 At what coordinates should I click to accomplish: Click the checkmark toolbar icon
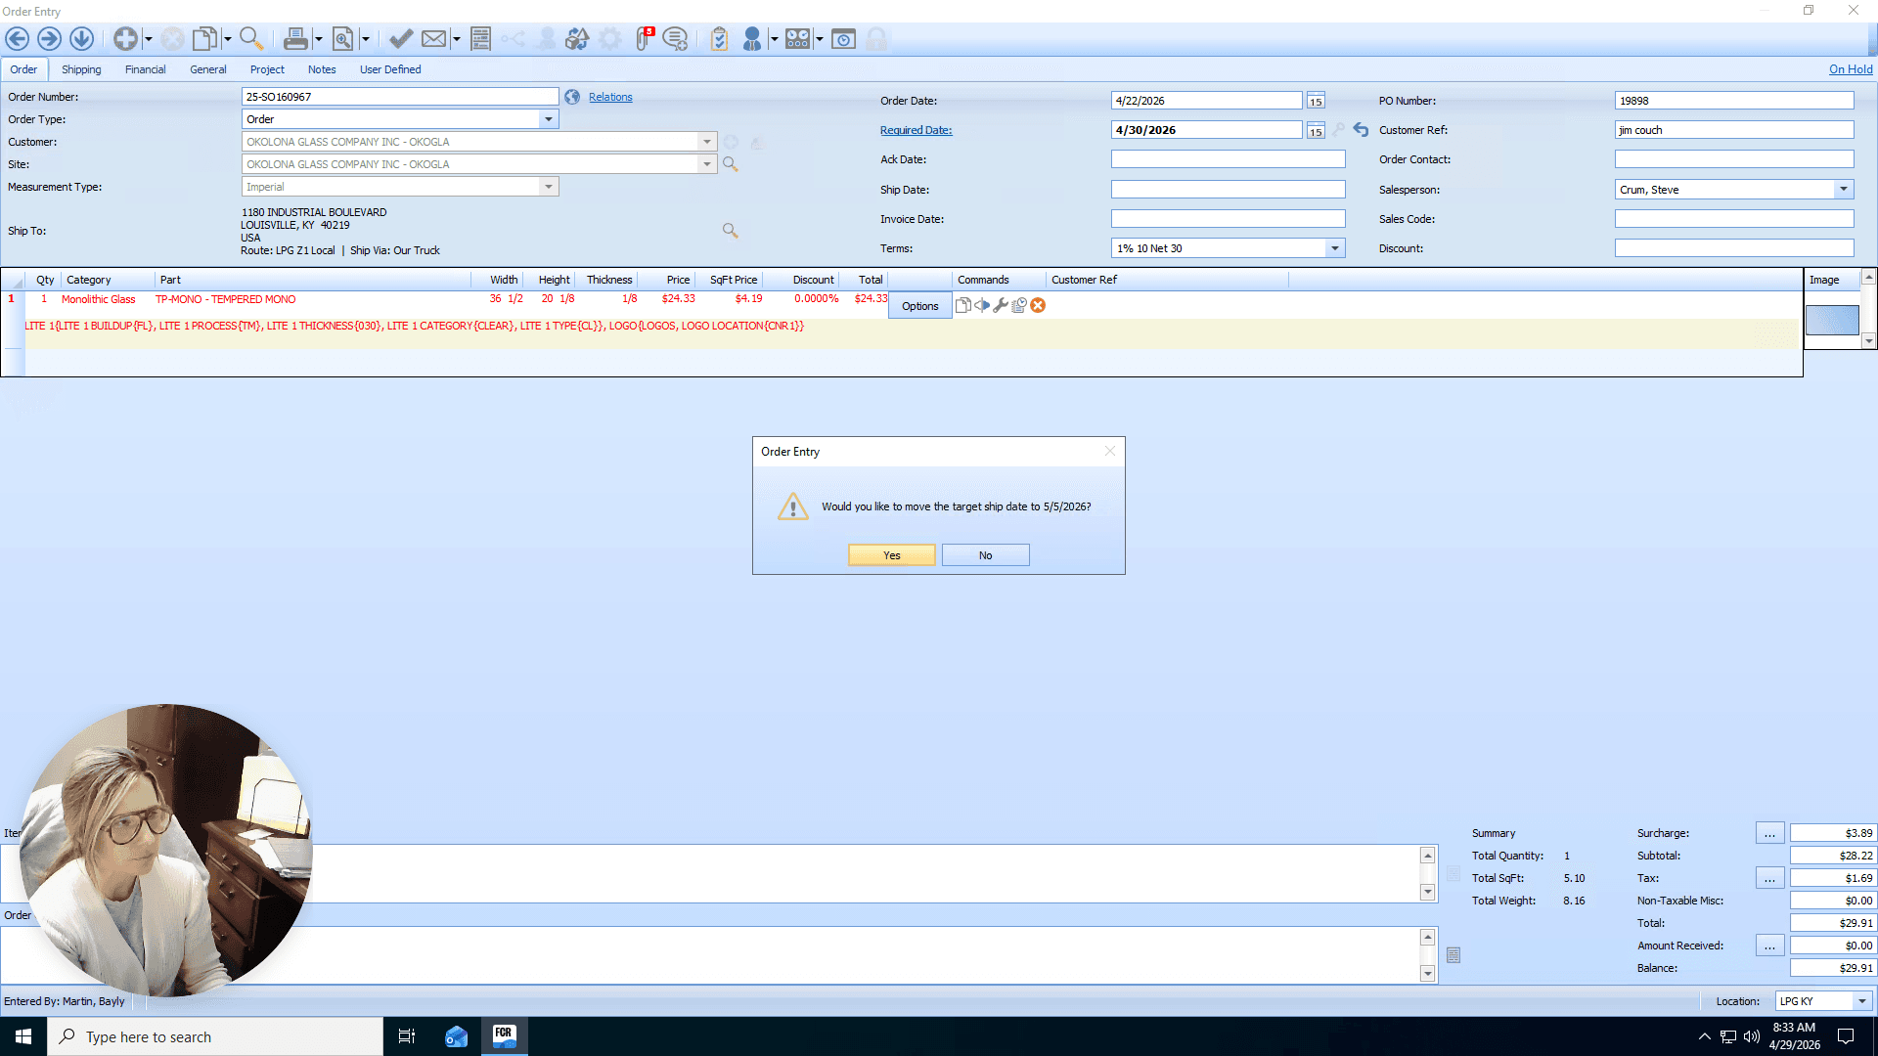tap(400, 39)
